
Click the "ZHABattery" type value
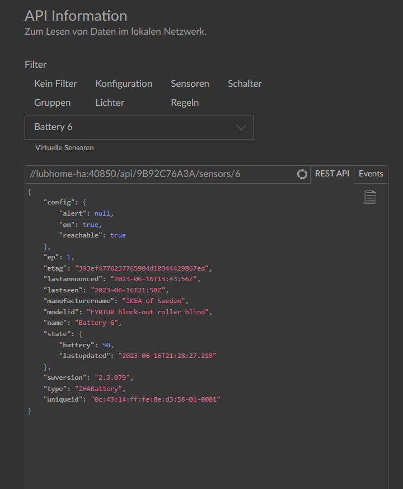(98, 389)
